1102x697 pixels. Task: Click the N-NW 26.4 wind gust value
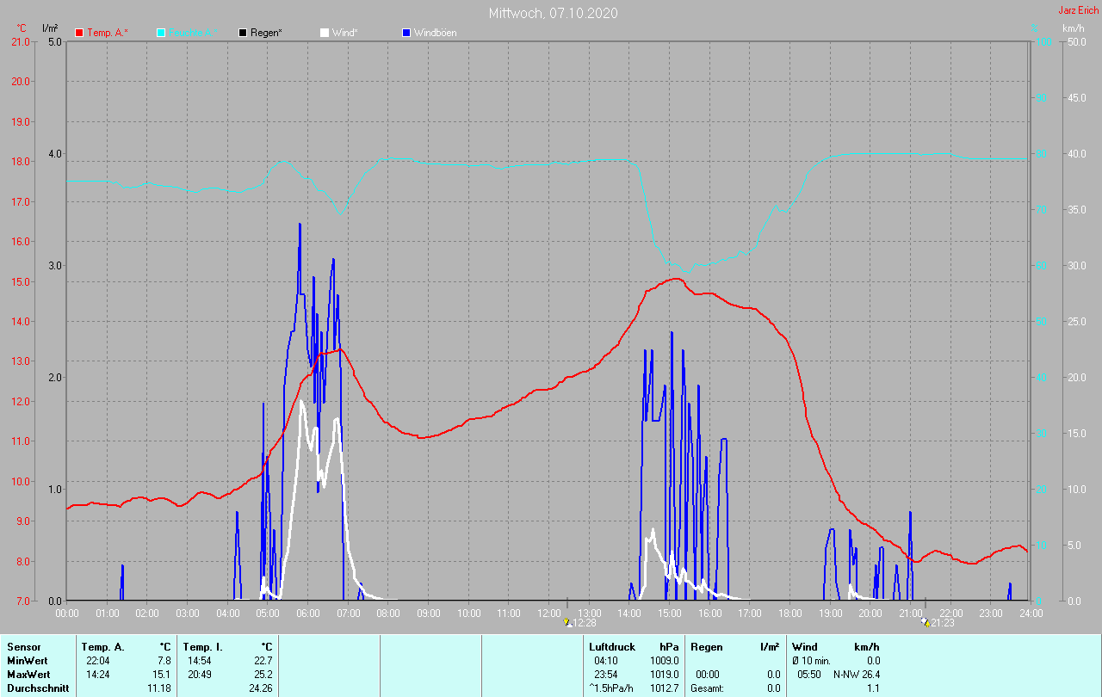(856, 675)
